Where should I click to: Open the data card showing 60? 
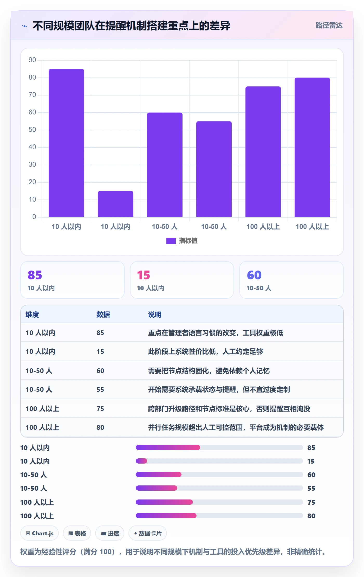point(291,280)
